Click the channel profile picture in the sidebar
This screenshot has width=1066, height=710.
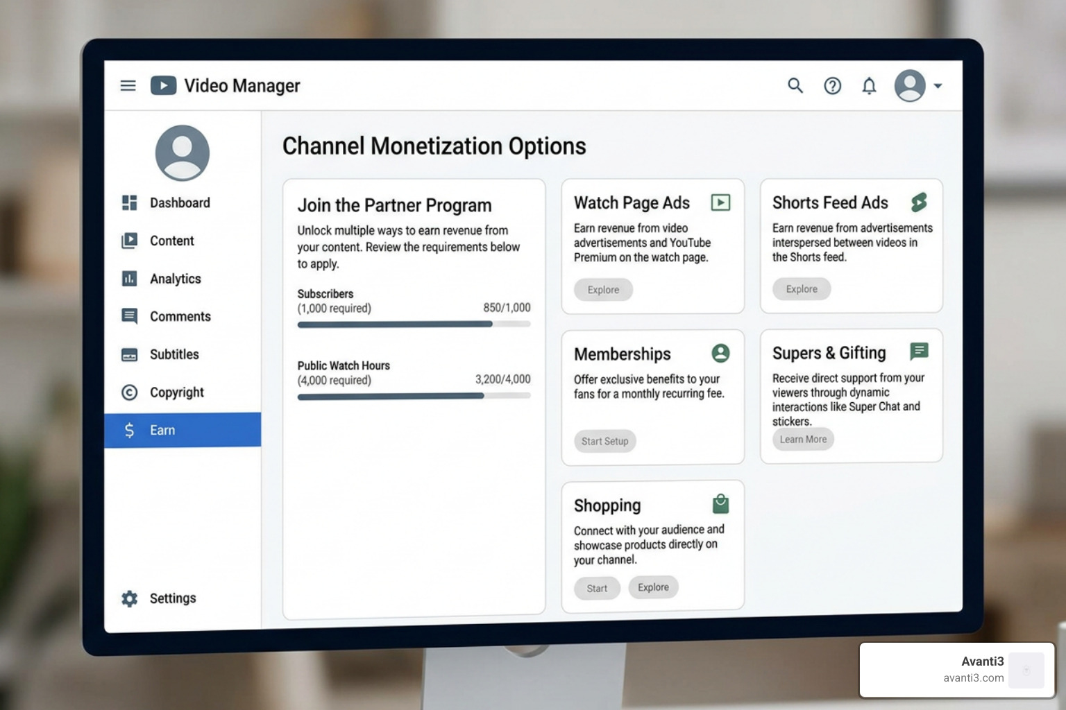[183, 153]
